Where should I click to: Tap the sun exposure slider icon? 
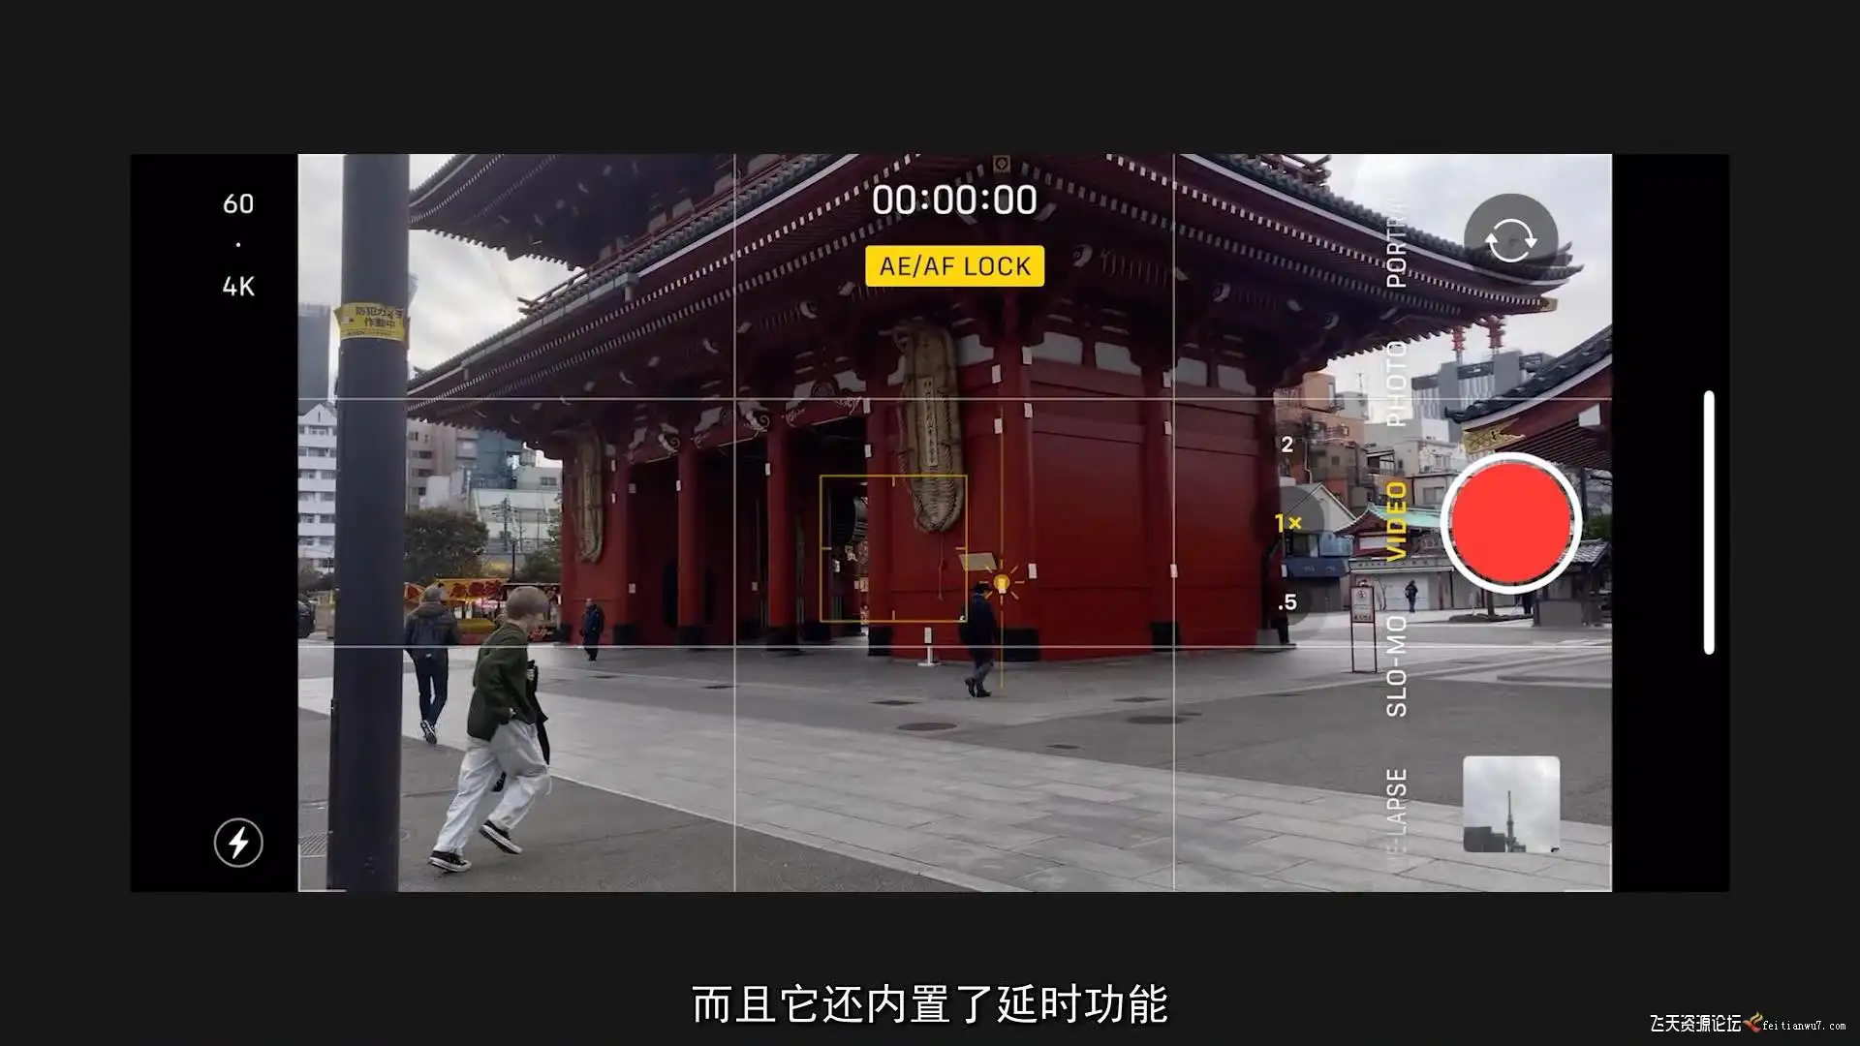pos(1003,583)
